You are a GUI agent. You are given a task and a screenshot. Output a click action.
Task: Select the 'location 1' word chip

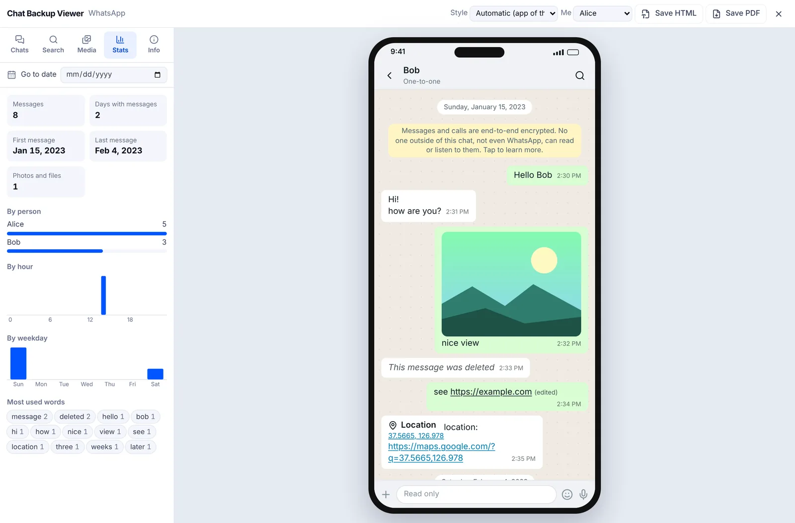click(28, 447)
